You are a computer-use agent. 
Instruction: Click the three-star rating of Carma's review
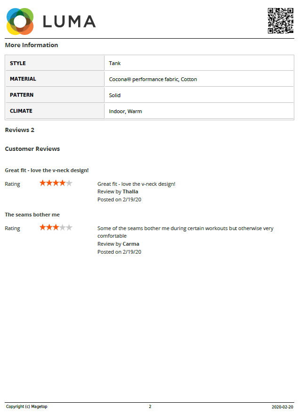pyautogui.click(x=56, y=228)
